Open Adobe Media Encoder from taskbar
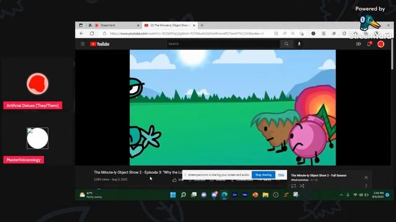Viewport: 396px width, 222px height. tap(245, 195)
